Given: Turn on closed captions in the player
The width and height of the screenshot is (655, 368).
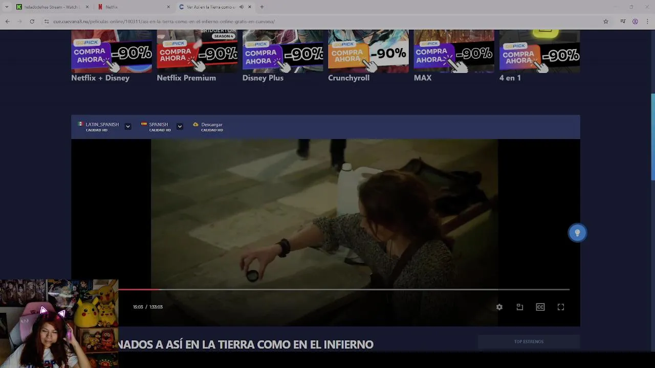Looking at the screenshot, I should [x=540, y=307].
